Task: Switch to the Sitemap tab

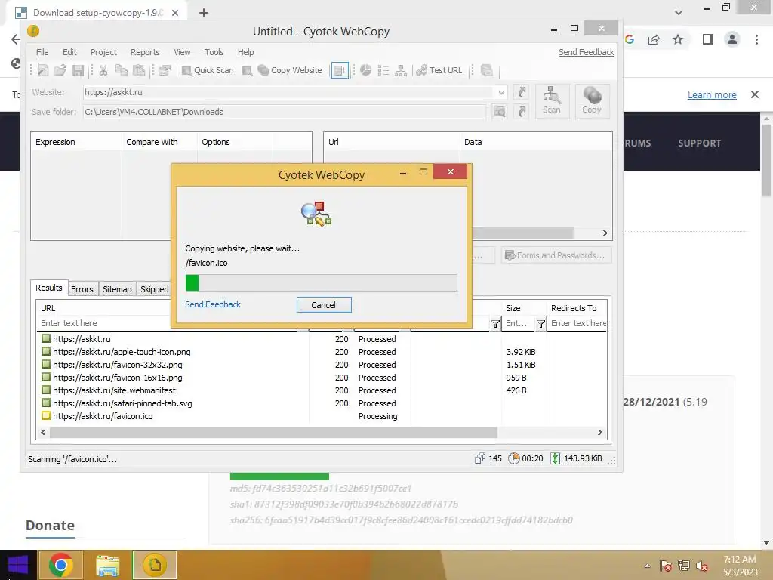Action: [x=117, y=289]
